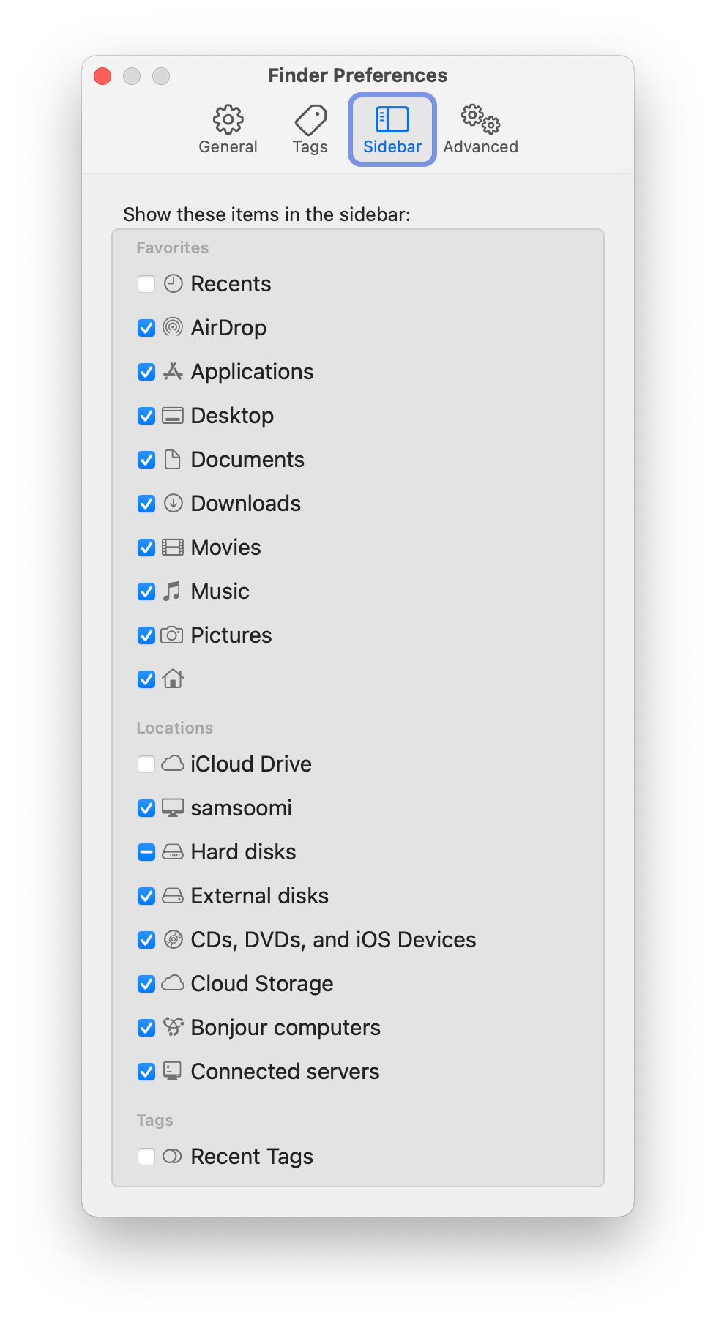
Task: Select the Sidebar tab icon
Action: pos(392,119)
